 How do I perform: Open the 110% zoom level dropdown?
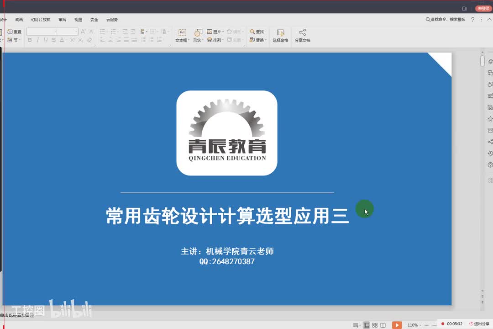pos(414,325)
